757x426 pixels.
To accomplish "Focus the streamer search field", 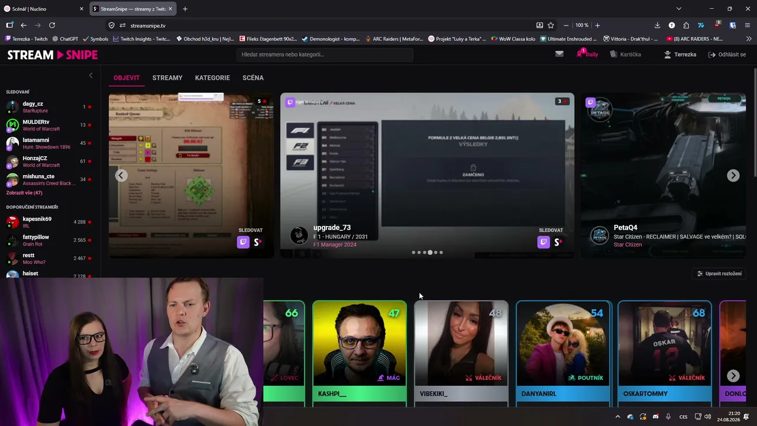I will tap(324, 54).
